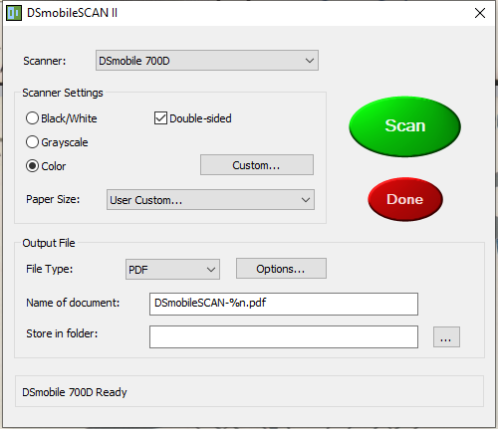This screenshot has width=498, height=429.
Task: Click the Paper Size dropdown chevron
Action: [x=306, y=200]
